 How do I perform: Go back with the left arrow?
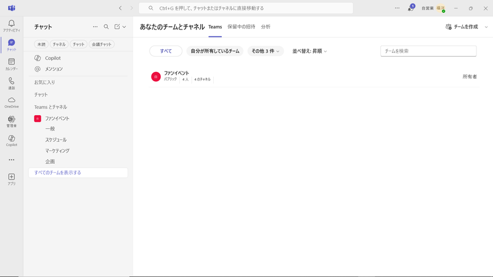[x=120, y=8]
